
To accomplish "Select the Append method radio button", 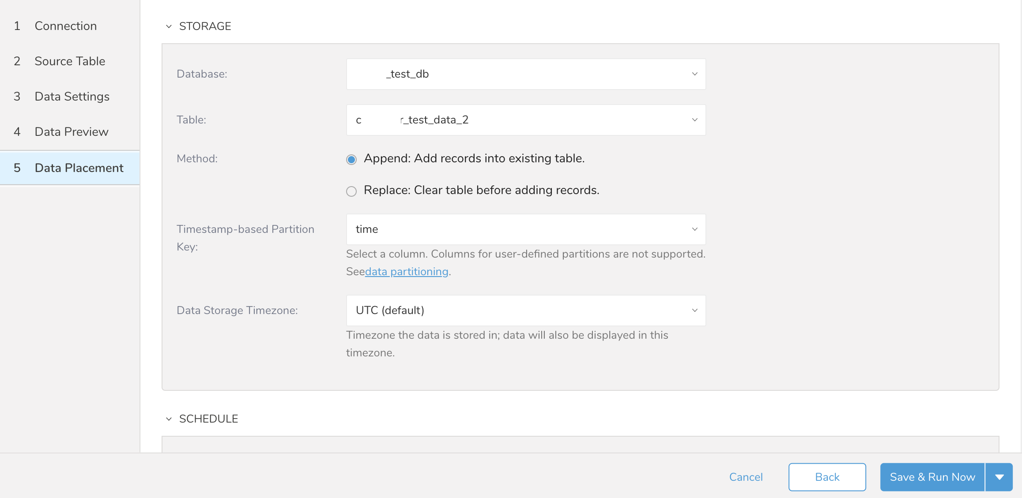I will pyautogui.click(x=351, y=160).
